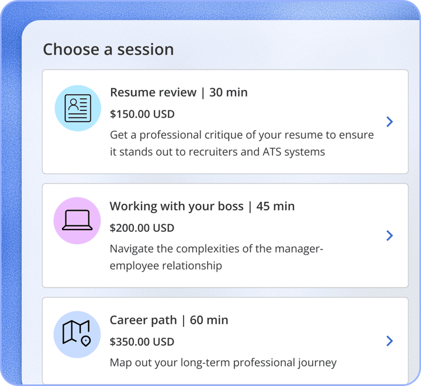Click the Choose a session heading

point(109,50)
